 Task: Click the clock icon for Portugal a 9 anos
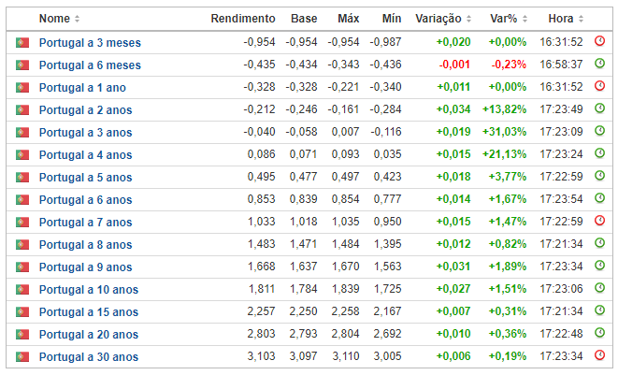pos(599,266)
